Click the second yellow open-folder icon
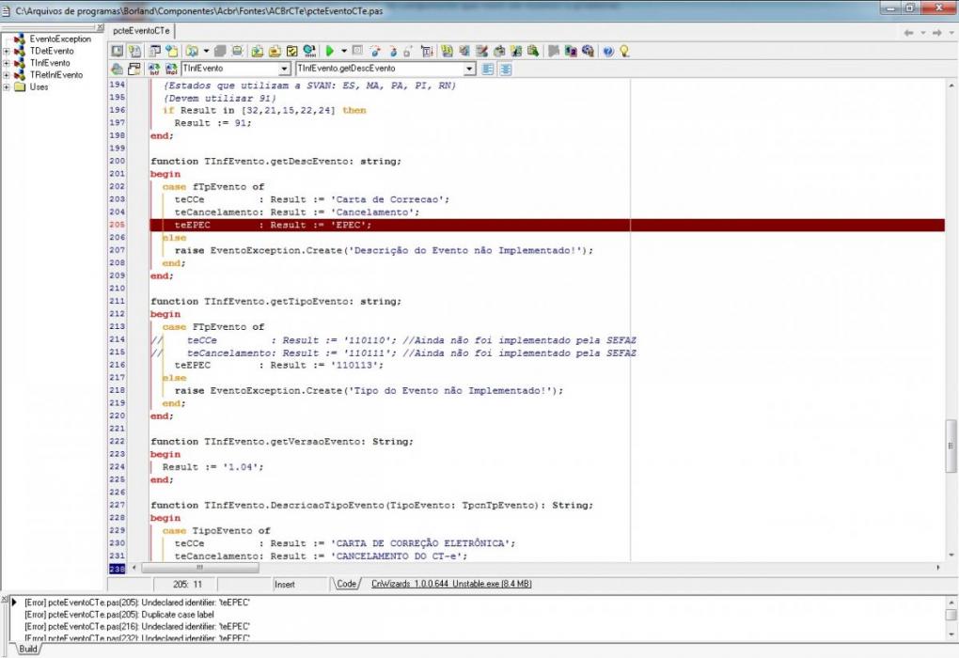959x658 pixels. 275,52
